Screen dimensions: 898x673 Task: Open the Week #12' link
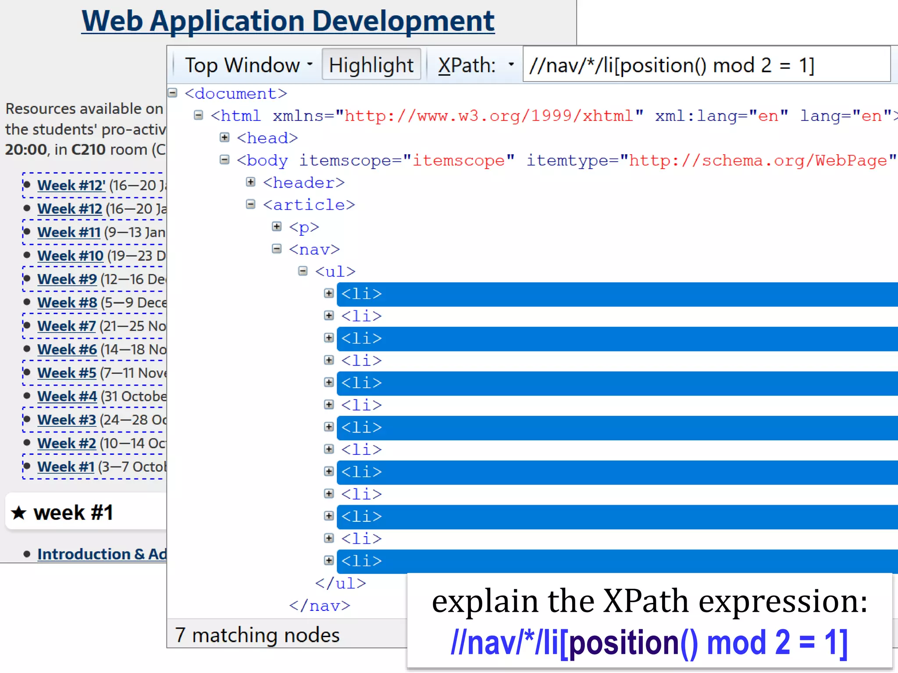(71, 185)
